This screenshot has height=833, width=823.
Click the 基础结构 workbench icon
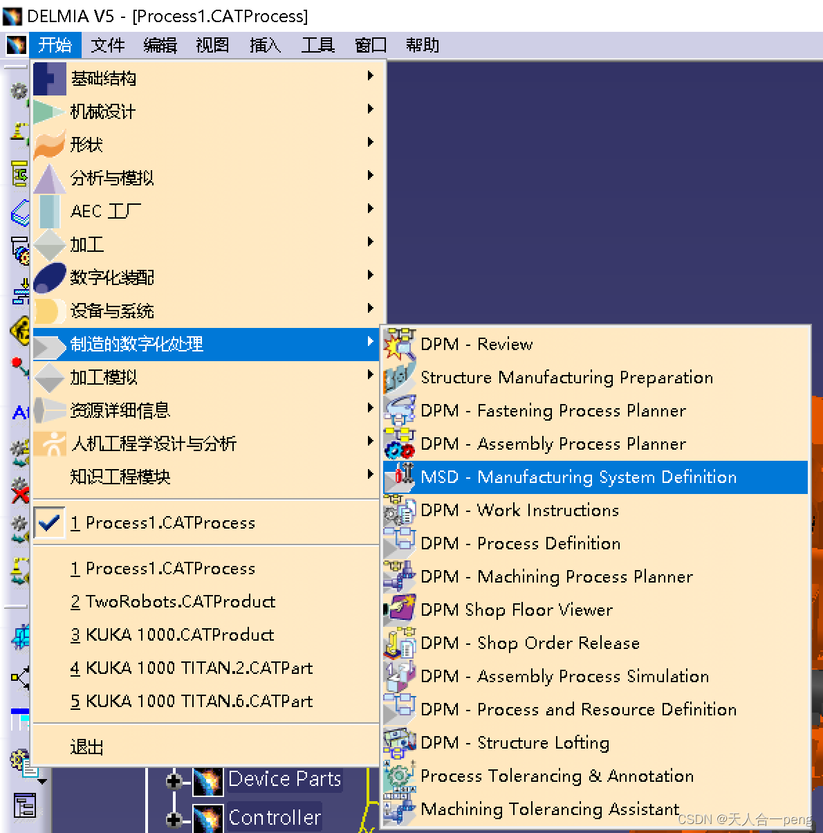(49, 78)
